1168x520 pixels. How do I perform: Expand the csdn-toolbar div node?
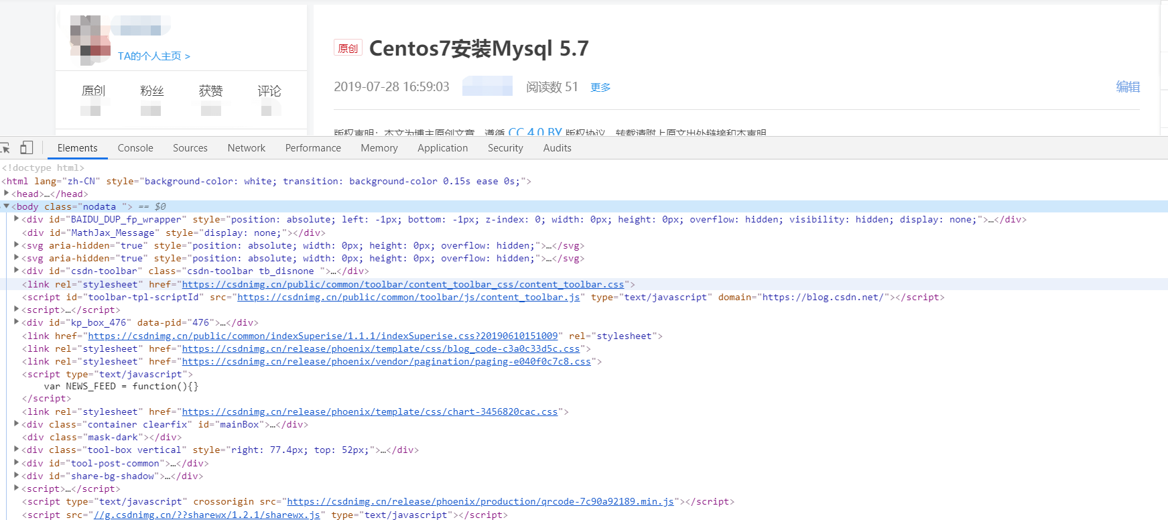click(x=17, y=271)
